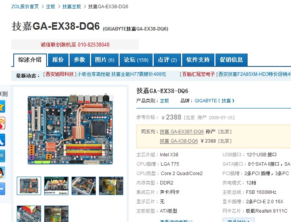Read 小板也有高性能 H77 news link
Image resolution: width=291 pixels, height=222 pixels.
tap(122, 74)
